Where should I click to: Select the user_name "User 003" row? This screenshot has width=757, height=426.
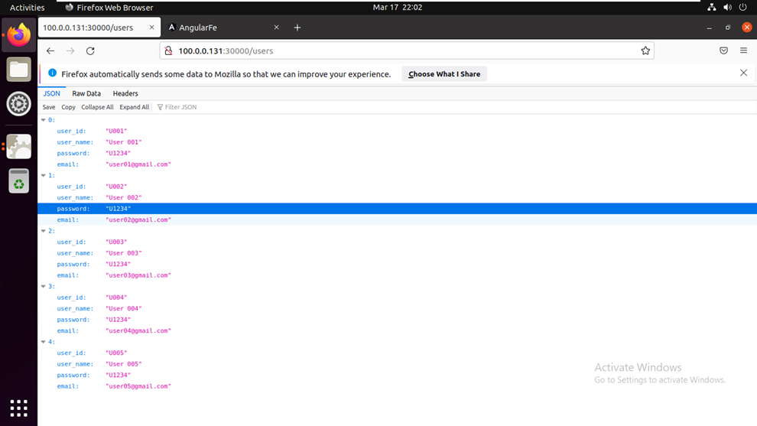tap(397, 253)
